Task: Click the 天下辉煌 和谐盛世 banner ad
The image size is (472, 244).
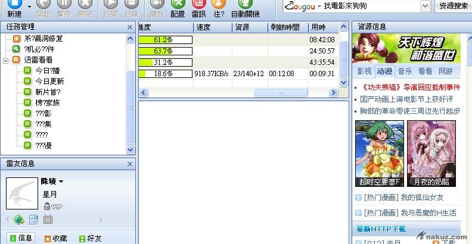Action: click(406, 48)
